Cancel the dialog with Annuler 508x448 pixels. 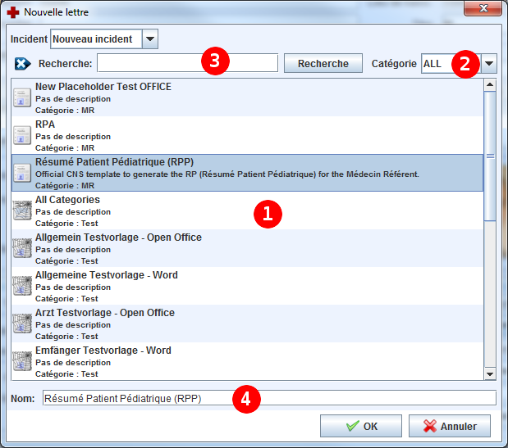click(451, 426)
